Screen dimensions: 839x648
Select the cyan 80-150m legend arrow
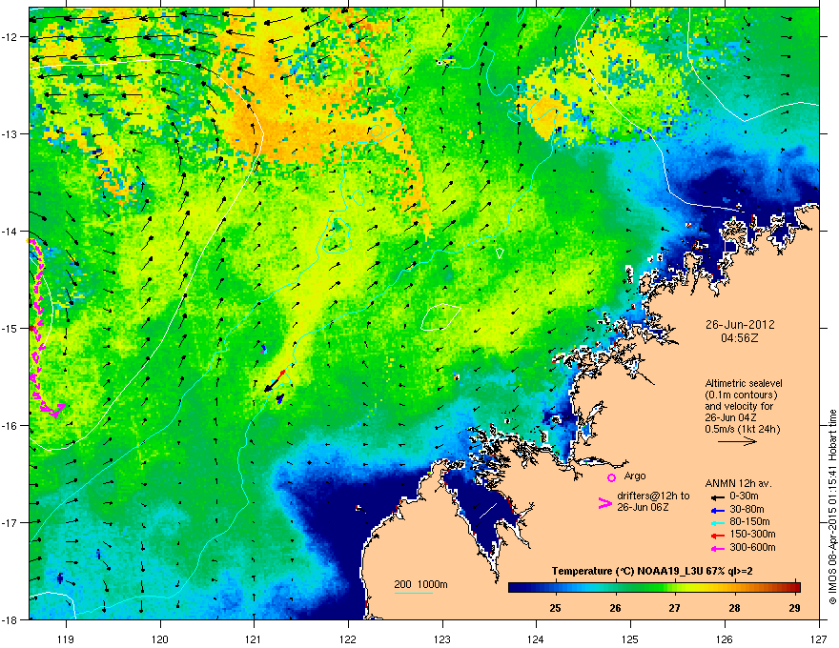click(717, 522)
